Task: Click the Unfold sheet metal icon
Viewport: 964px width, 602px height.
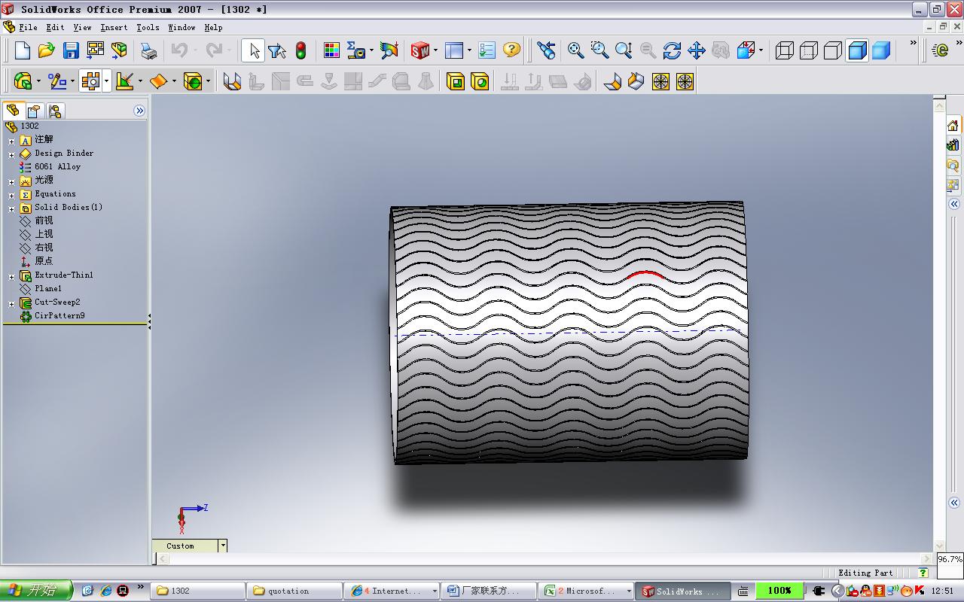Action: 510,81
